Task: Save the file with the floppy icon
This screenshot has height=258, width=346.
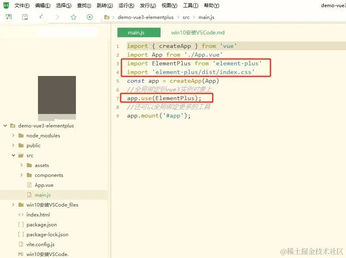Action: 25,17
